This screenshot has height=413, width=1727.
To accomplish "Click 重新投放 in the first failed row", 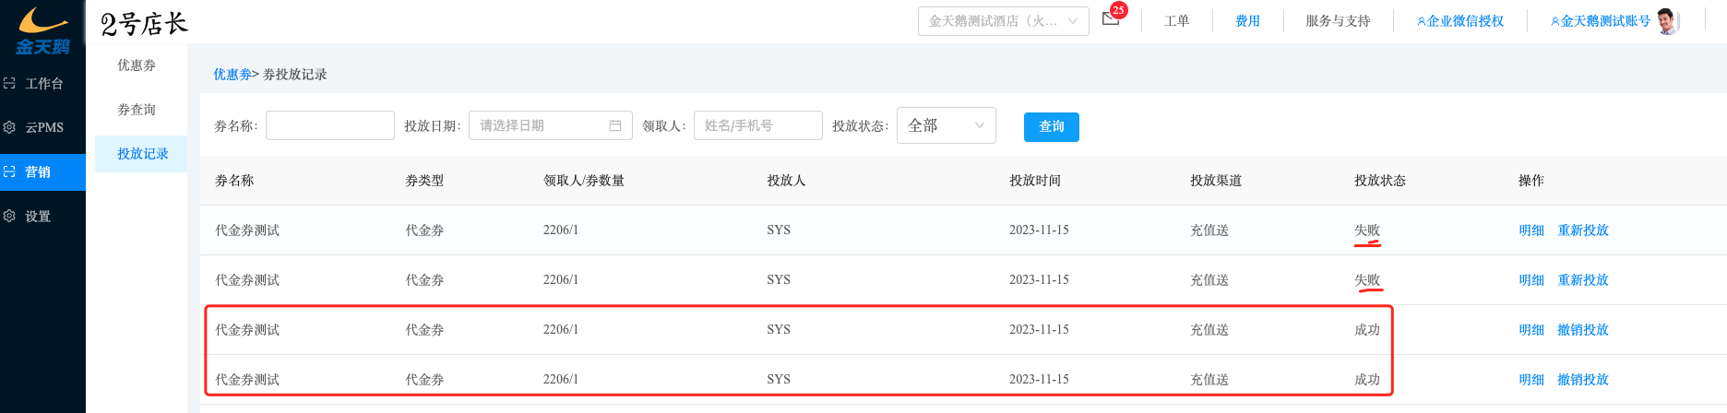I will [1582, 230].
